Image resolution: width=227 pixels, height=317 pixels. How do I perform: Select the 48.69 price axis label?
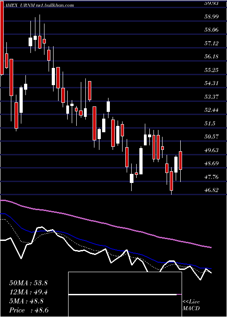[x=212, y=163]
